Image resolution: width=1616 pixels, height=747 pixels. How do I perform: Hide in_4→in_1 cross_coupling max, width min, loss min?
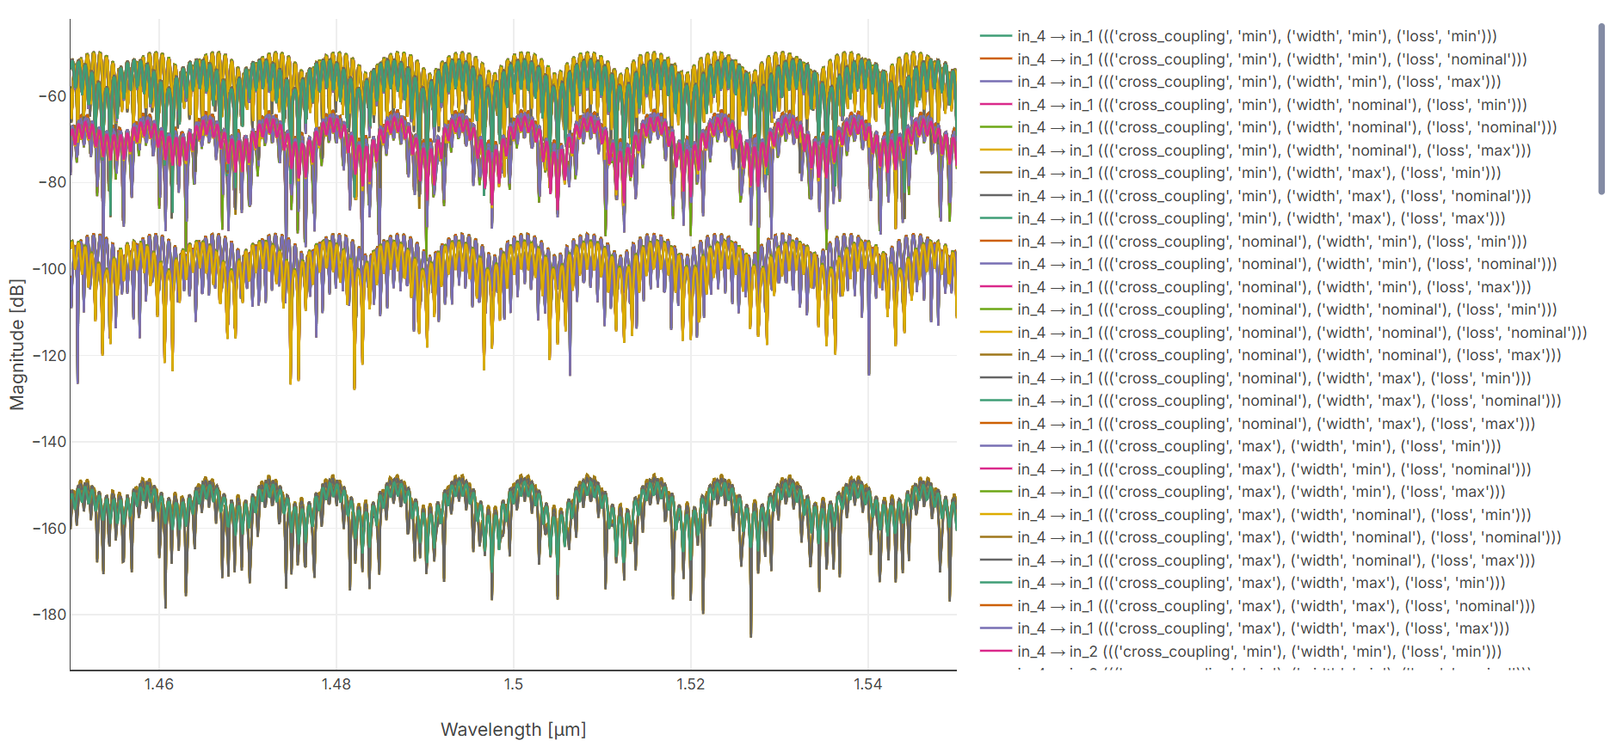1258,446
